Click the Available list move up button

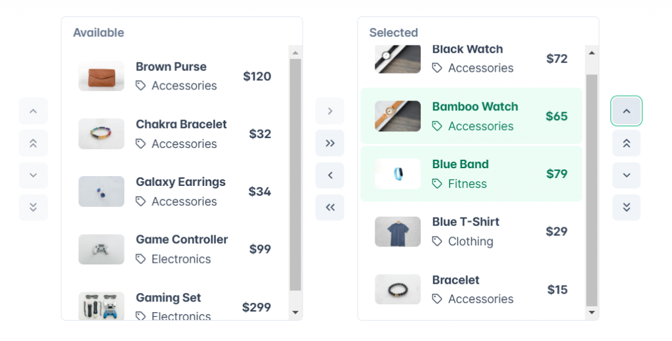(33, 111)
